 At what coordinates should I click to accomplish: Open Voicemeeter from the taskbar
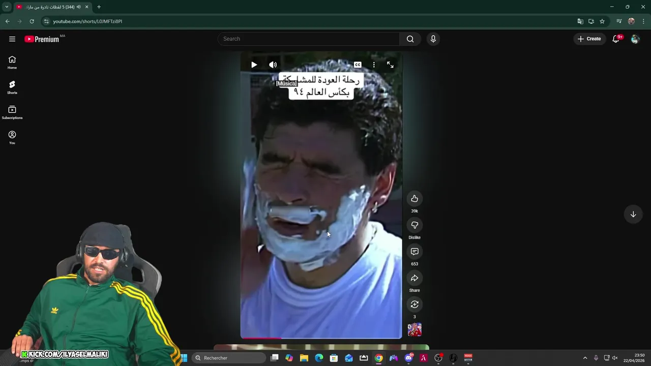(468, 358)
